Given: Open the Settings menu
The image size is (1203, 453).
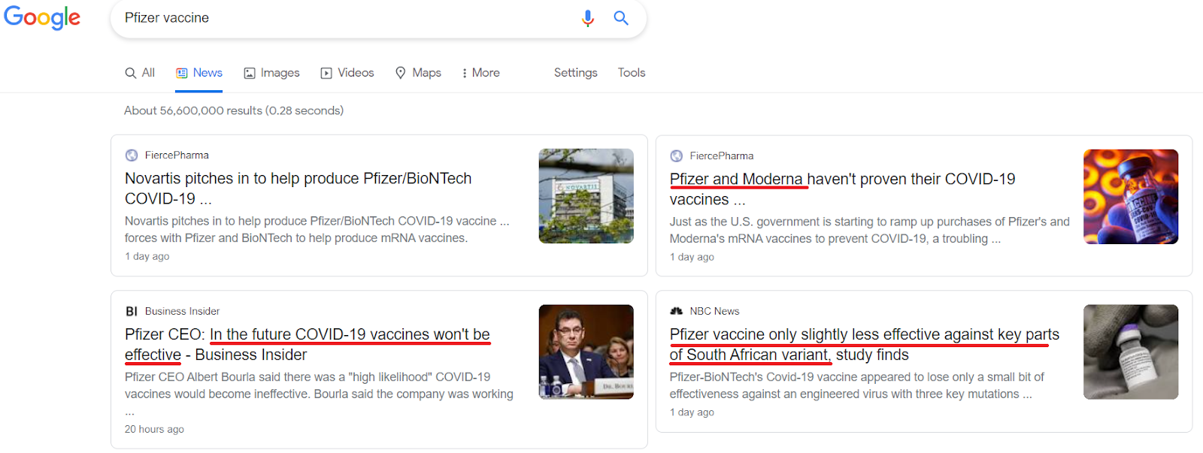Looking at the screenshot, I should (575, 73).
